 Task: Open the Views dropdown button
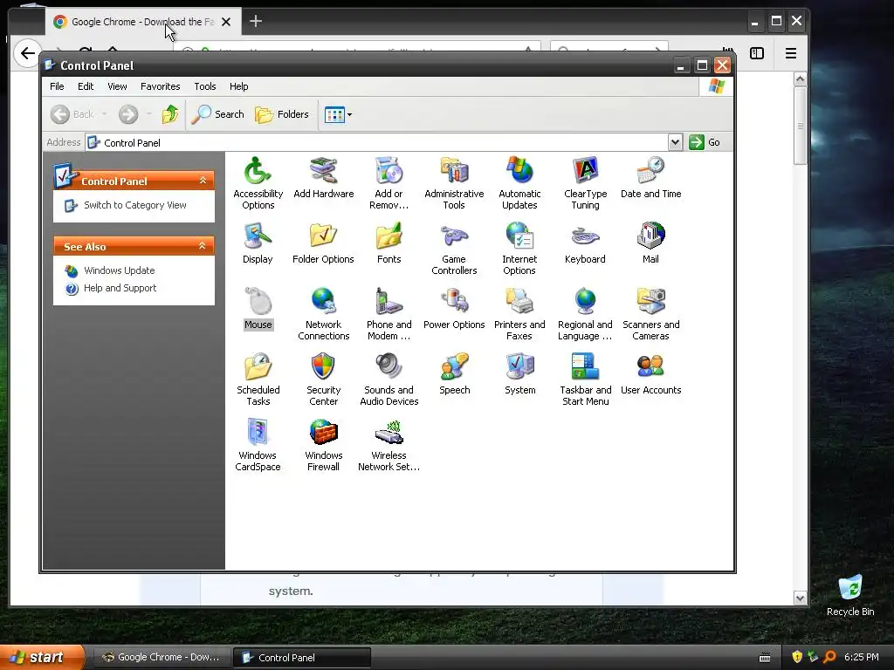pyautogui.click(x=338, y=114)
